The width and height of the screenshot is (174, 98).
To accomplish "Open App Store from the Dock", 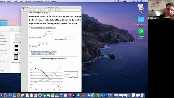I will coord(78,95).
